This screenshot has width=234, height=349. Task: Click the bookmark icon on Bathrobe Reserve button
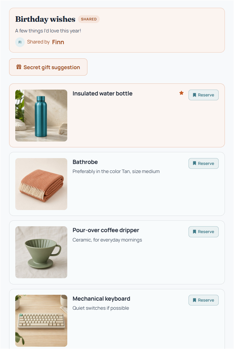194,163
